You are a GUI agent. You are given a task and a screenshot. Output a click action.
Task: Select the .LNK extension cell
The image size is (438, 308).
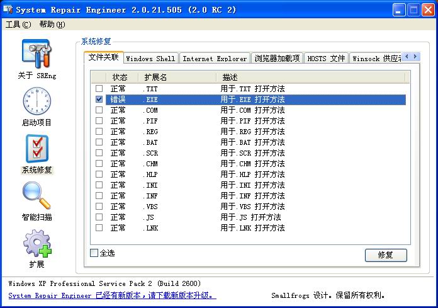click(150, 228)
